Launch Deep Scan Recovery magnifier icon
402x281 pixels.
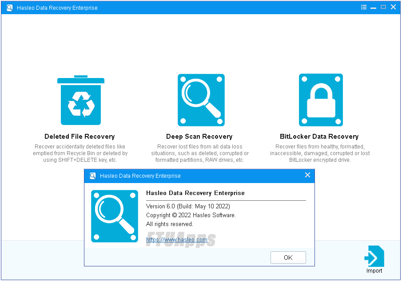(201, 100)
